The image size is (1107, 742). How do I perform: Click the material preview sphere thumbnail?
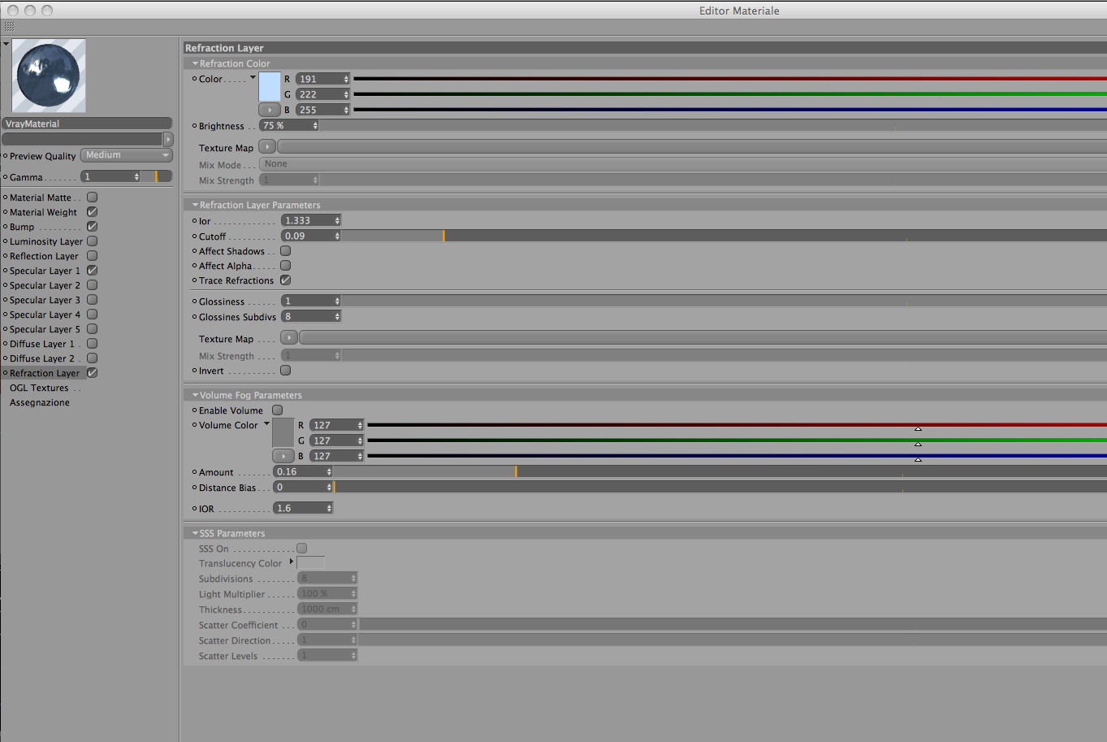(49, 76)
